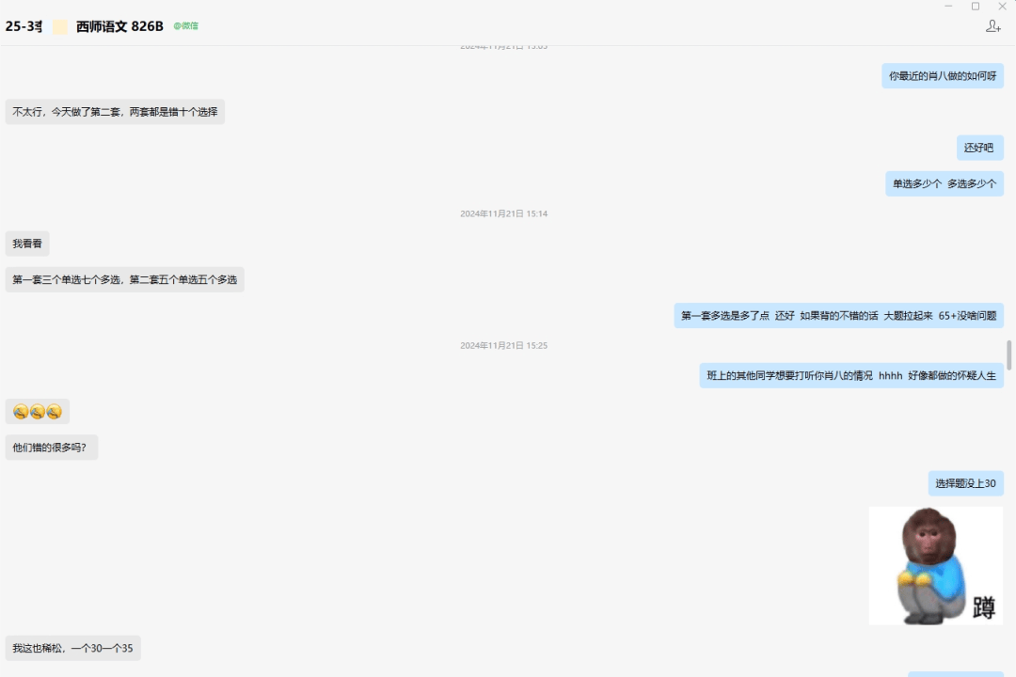Click the three crying emoji message

pyautogui.click(x=38, y=412)
